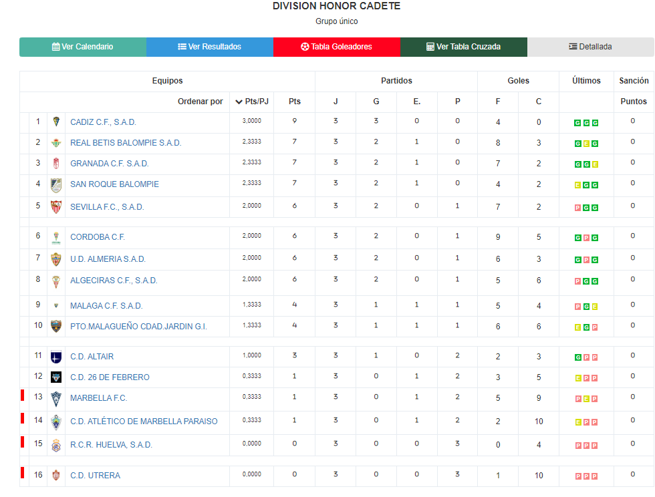
Task: Sort by the J column header
Action: coord(336,102)
